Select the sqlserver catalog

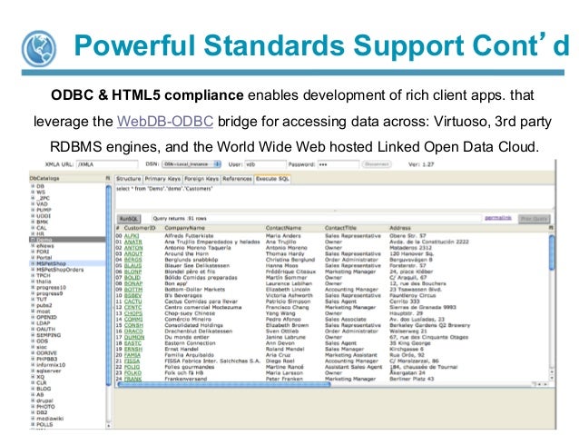click(x=49, y=371)
